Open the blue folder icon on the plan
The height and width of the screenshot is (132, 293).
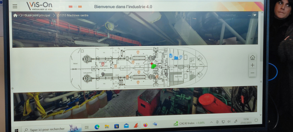point(176,58)
